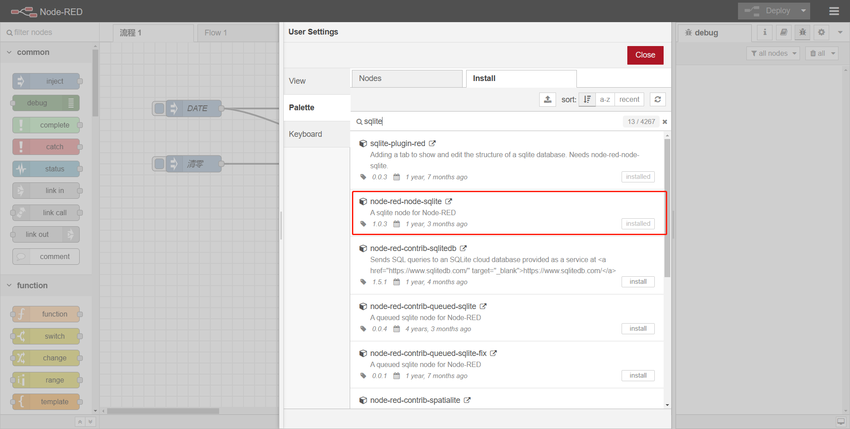Switch to the Install tab
Viewport: 850px width, 429px height.
(521, 78)
